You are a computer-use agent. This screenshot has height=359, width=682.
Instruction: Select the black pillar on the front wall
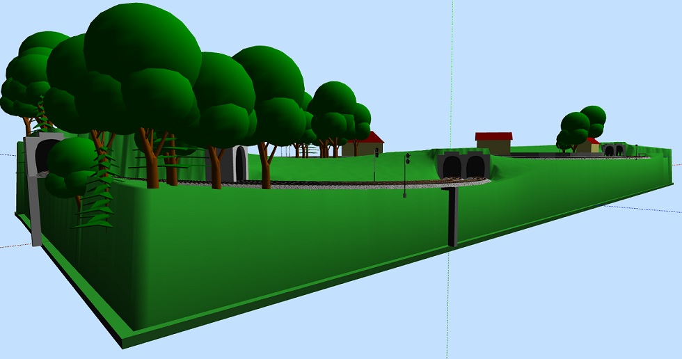(453, 218)
